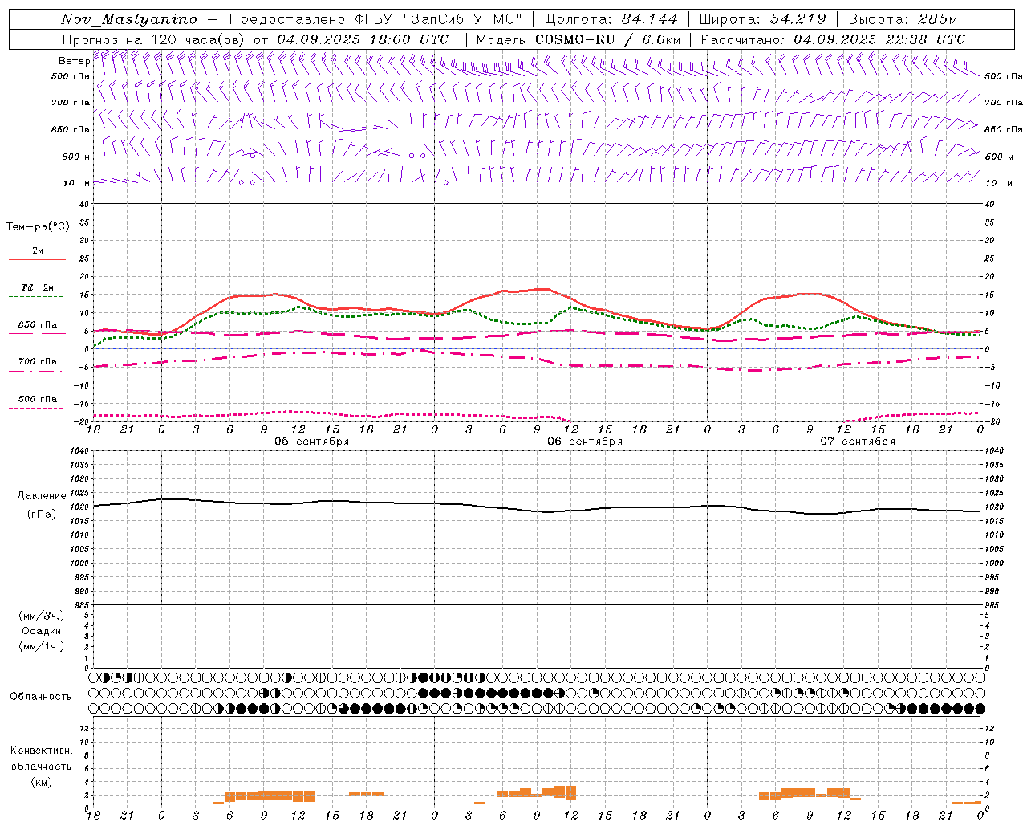The height and width of the screenshot is (822, 1027).
Task: Click the 'Рассчитано: 04.09.2025 22:38 UTC' text
Action: pos(833,39)
